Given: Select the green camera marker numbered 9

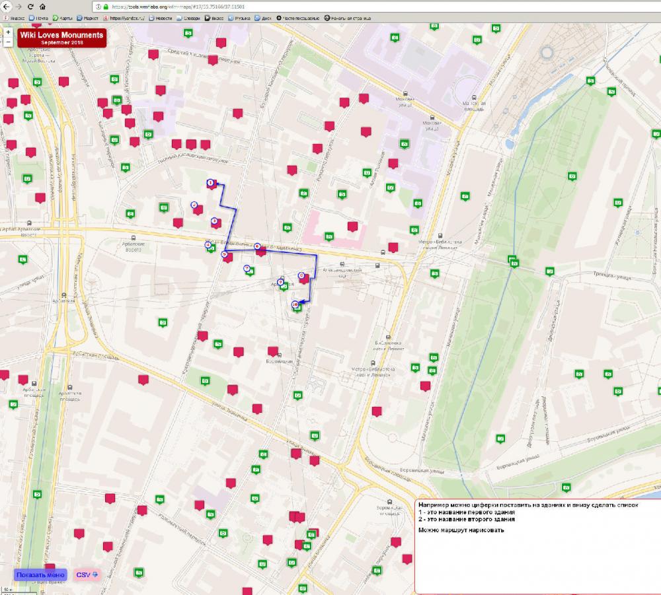Looking at the screenshot, I should 284,285.
